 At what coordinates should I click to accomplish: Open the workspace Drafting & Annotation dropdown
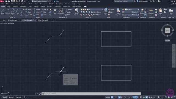[42, 1]
